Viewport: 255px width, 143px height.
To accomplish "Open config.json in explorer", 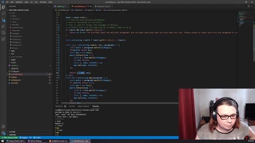I will coord(15,71).
